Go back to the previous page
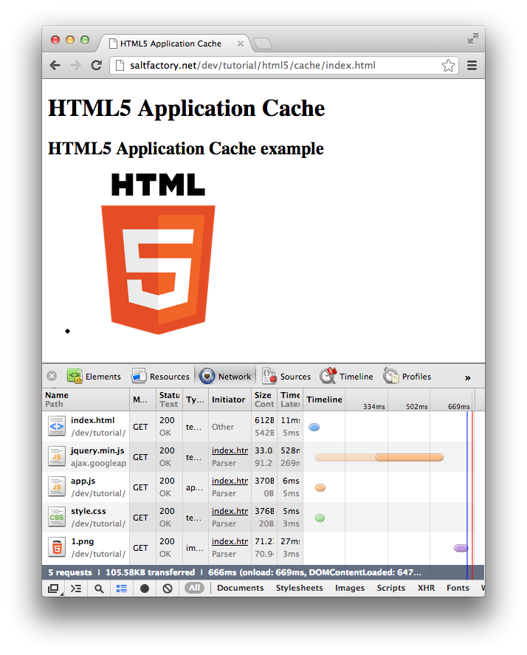 55,66
